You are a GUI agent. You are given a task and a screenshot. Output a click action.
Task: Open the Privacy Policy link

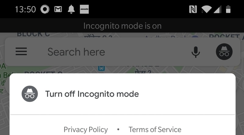86,129
